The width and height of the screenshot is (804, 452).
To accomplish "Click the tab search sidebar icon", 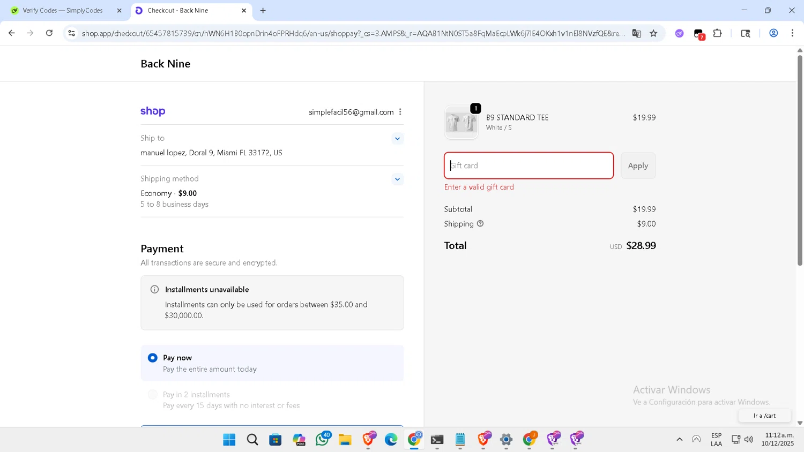I will point(745,33).
